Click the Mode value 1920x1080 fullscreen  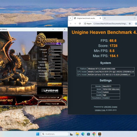click(111, 89)
